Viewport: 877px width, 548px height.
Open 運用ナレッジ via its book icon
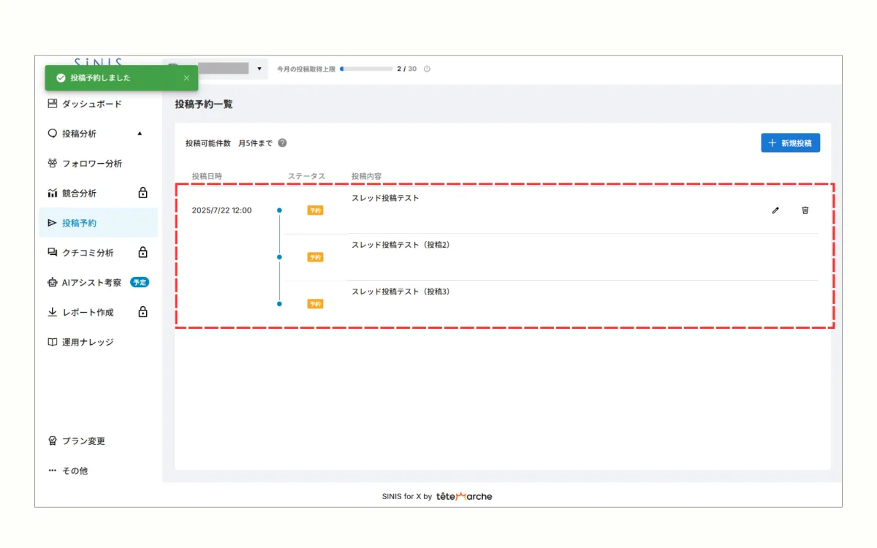point(51,342)
